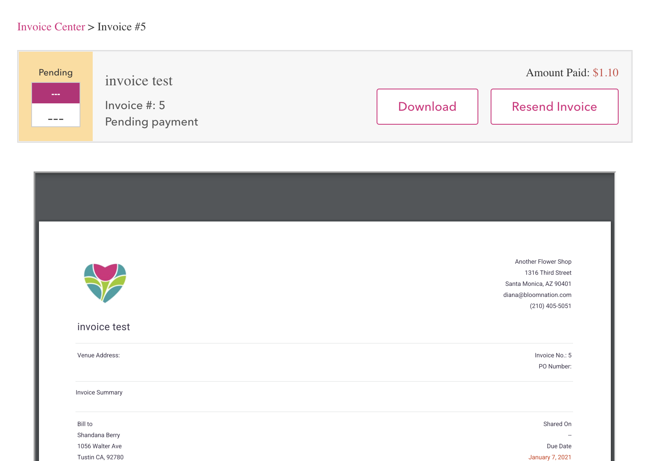The height and width of the screenshot is (461, 658).
Task: Click the diana@bloomnation.com email text
Action: [x=537, y=295]
